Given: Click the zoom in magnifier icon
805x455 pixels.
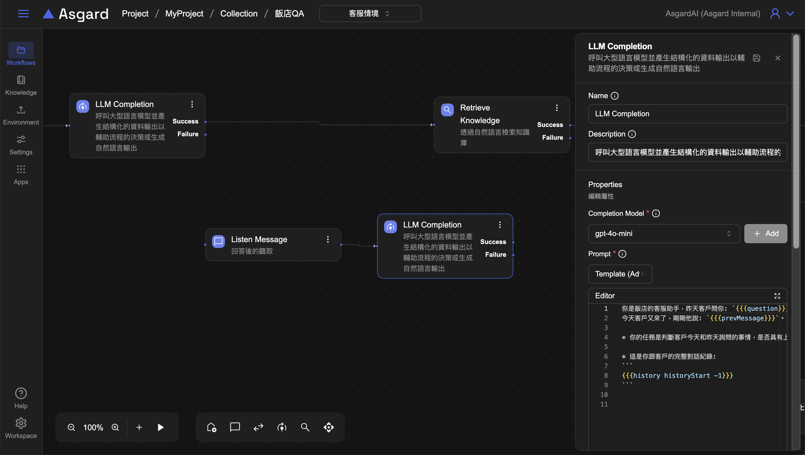Looking at the screenshot, I should [x=115, y=427].
